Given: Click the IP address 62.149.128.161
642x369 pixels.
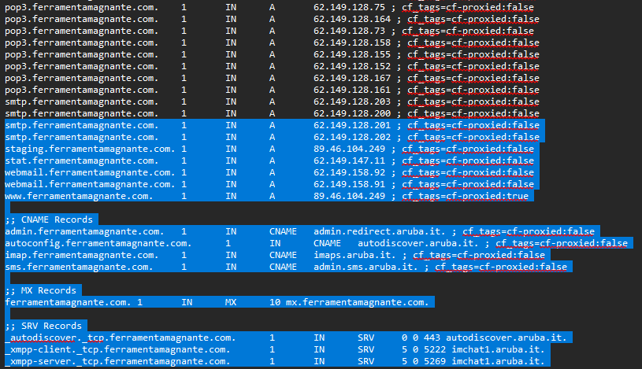Looking at the screenshot, I should [x=352, y=90].
